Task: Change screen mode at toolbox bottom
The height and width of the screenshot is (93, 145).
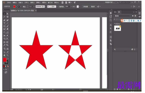Action: (x=6, y=72)
